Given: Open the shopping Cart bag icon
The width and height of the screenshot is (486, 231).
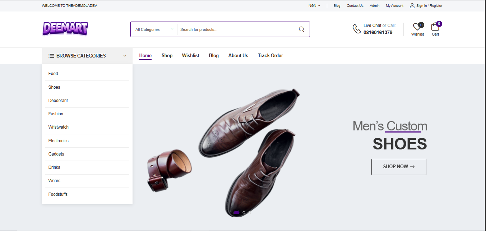Looking at the screenshot, I should pyautogui.click(x=435, y=27).
